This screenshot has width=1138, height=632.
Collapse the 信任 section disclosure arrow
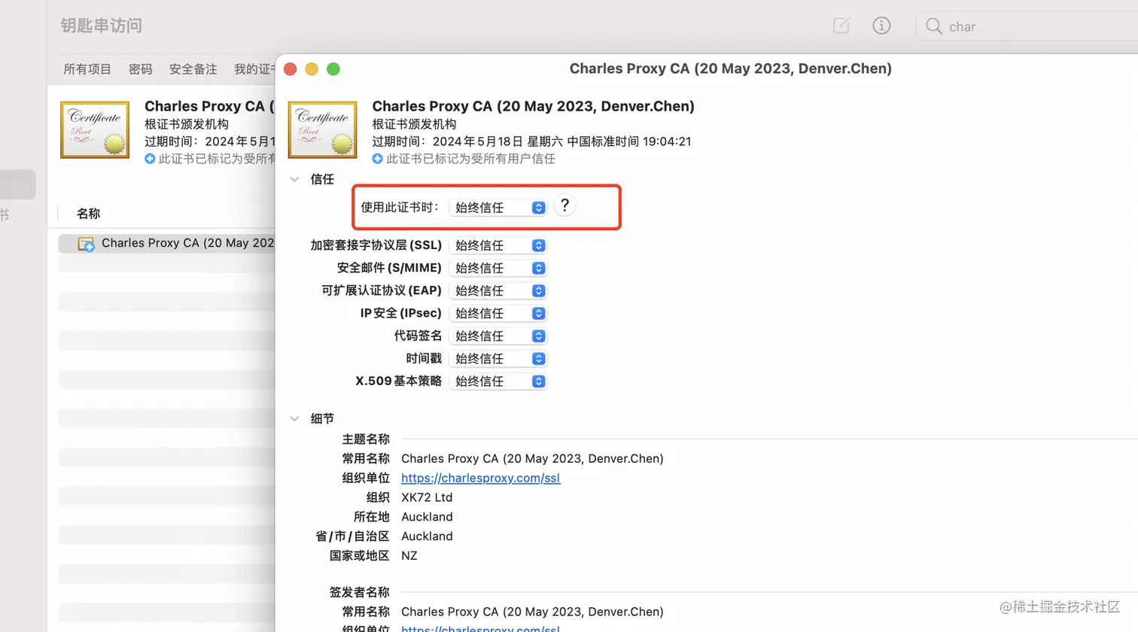(294, 179)
